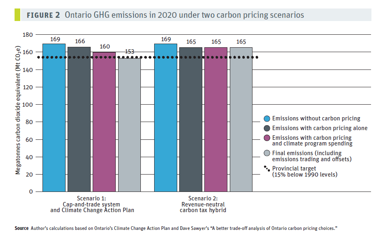Click the Scenario 1 dark gray bar labeled 166

pos(79,119)
